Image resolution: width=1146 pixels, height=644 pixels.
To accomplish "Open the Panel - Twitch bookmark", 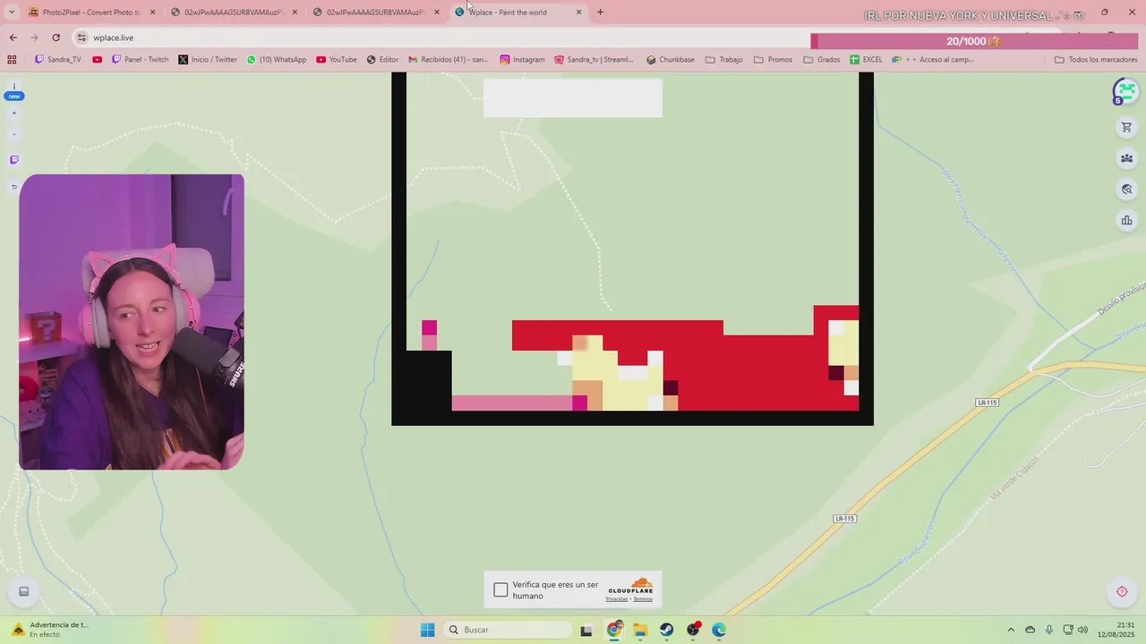I will (x=140, y=60).
